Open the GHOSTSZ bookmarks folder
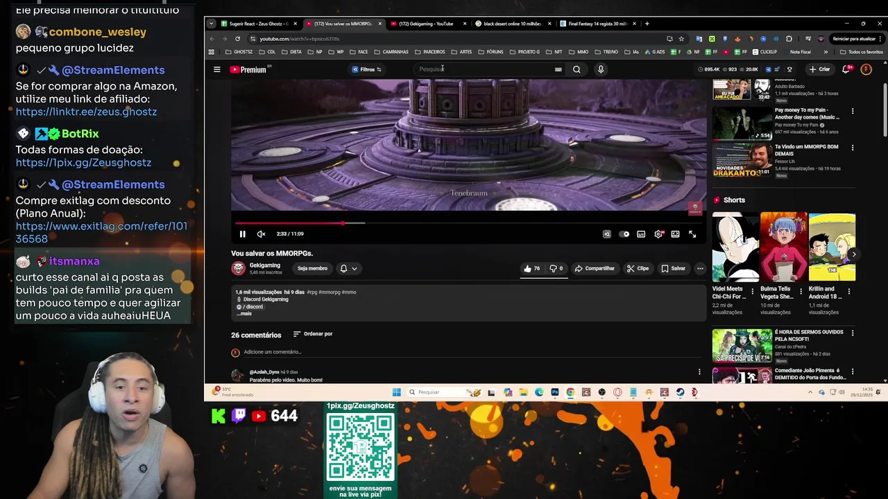The width and height of the screenshot is (888, 499). tap(239, 52)
